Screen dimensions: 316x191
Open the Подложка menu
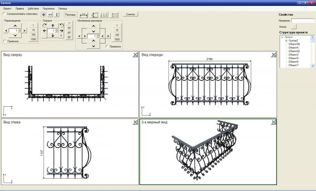click(x=48, y=8)
